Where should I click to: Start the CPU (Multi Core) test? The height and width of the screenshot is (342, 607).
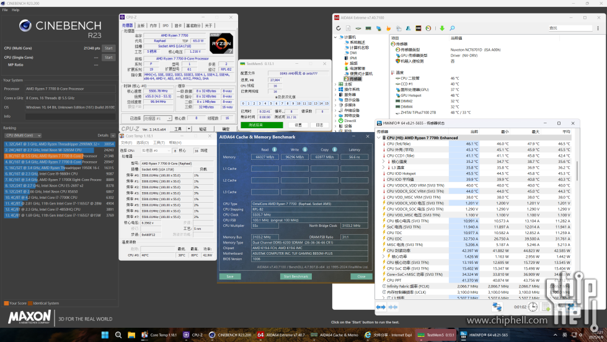pos(109,48)
